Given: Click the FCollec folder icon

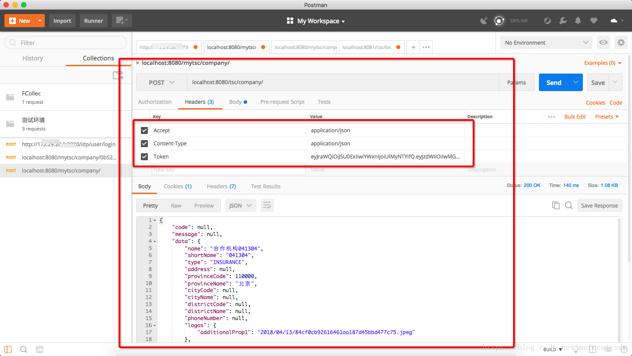Looking at the screenshot, I should 10,97.
